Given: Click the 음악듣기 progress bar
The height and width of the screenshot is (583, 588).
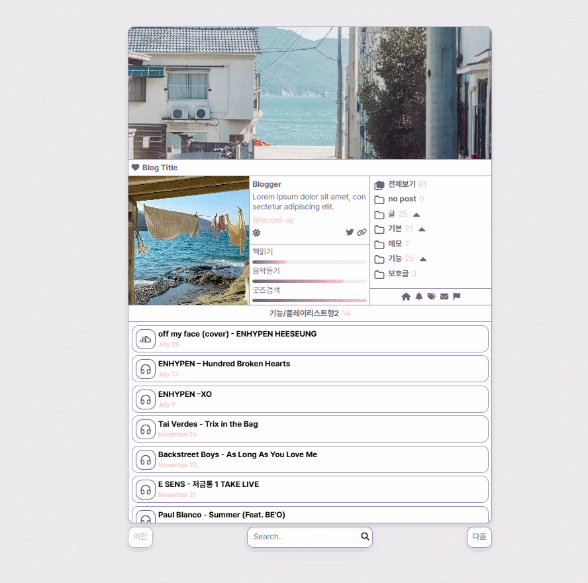Looking at the screenshot, I should tap(309, 281).
